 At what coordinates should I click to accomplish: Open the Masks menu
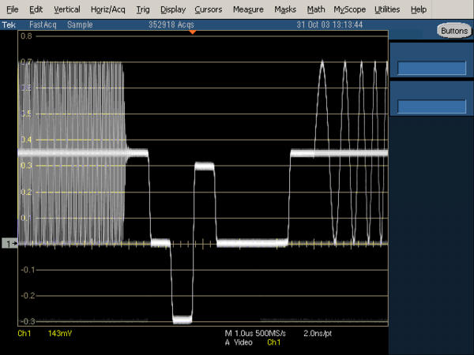tap(285, 9)
